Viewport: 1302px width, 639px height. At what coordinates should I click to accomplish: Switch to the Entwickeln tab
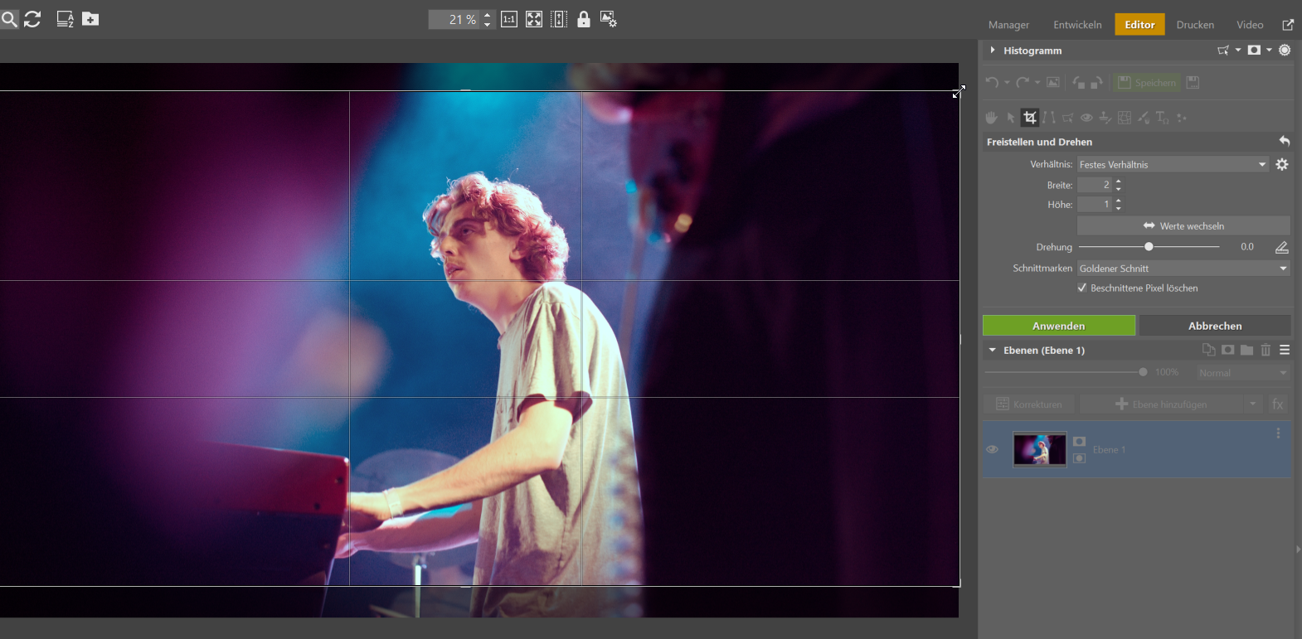[1077, 25]
